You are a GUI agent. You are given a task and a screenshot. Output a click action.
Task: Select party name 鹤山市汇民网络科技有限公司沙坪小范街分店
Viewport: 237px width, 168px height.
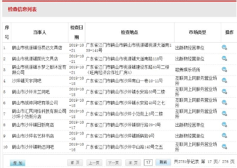[x=39, y=114]
